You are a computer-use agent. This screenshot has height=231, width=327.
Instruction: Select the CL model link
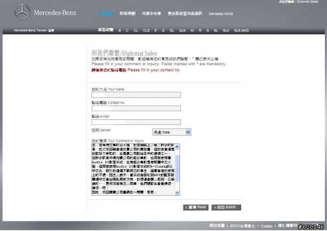coord(136,31)
